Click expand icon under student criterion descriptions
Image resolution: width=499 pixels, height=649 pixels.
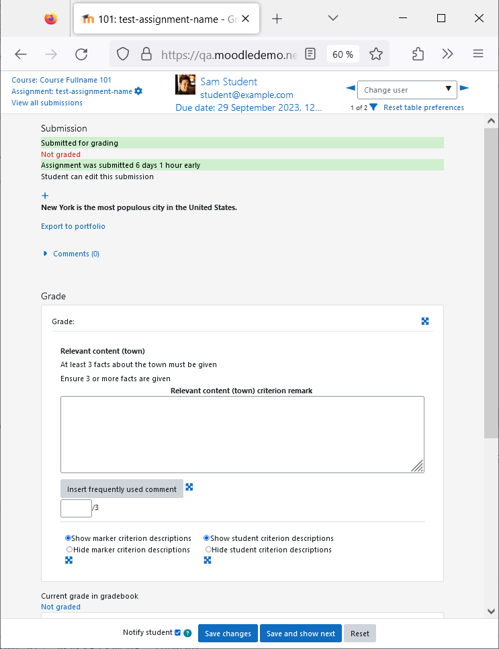(208, 560)
